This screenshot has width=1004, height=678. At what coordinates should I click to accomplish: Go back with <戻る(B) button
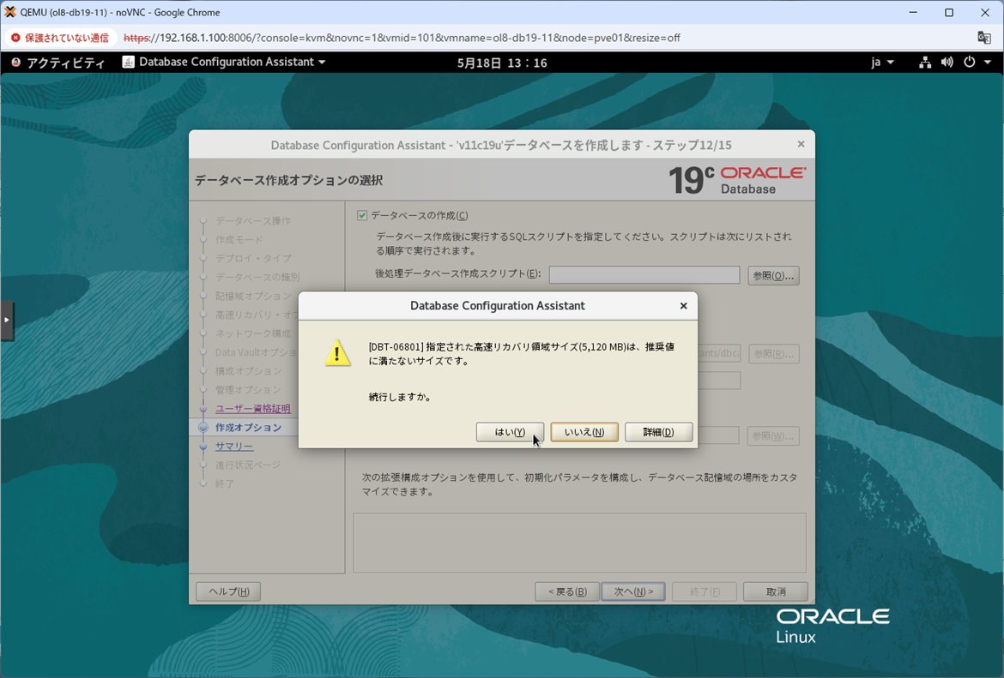click(x=566, y=591)
